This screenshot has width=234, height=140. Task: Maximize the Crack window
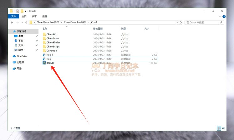click(x=213, y=11)
